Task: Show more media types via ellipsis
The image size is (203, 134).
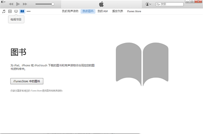Action: coord(28,11)
